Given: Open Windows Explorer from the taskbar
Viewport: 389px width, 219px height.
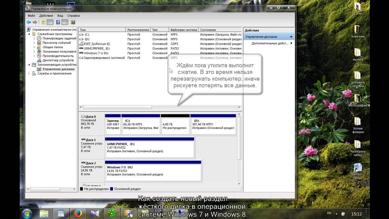Looking at the screenshot, I should coord(44,214).
